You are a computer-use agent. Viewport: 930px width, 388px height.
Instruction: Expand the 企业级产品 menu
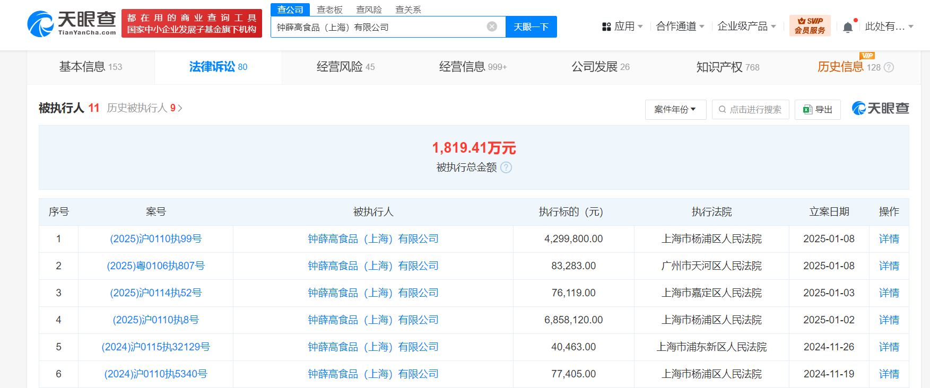[x=746, y=27]
